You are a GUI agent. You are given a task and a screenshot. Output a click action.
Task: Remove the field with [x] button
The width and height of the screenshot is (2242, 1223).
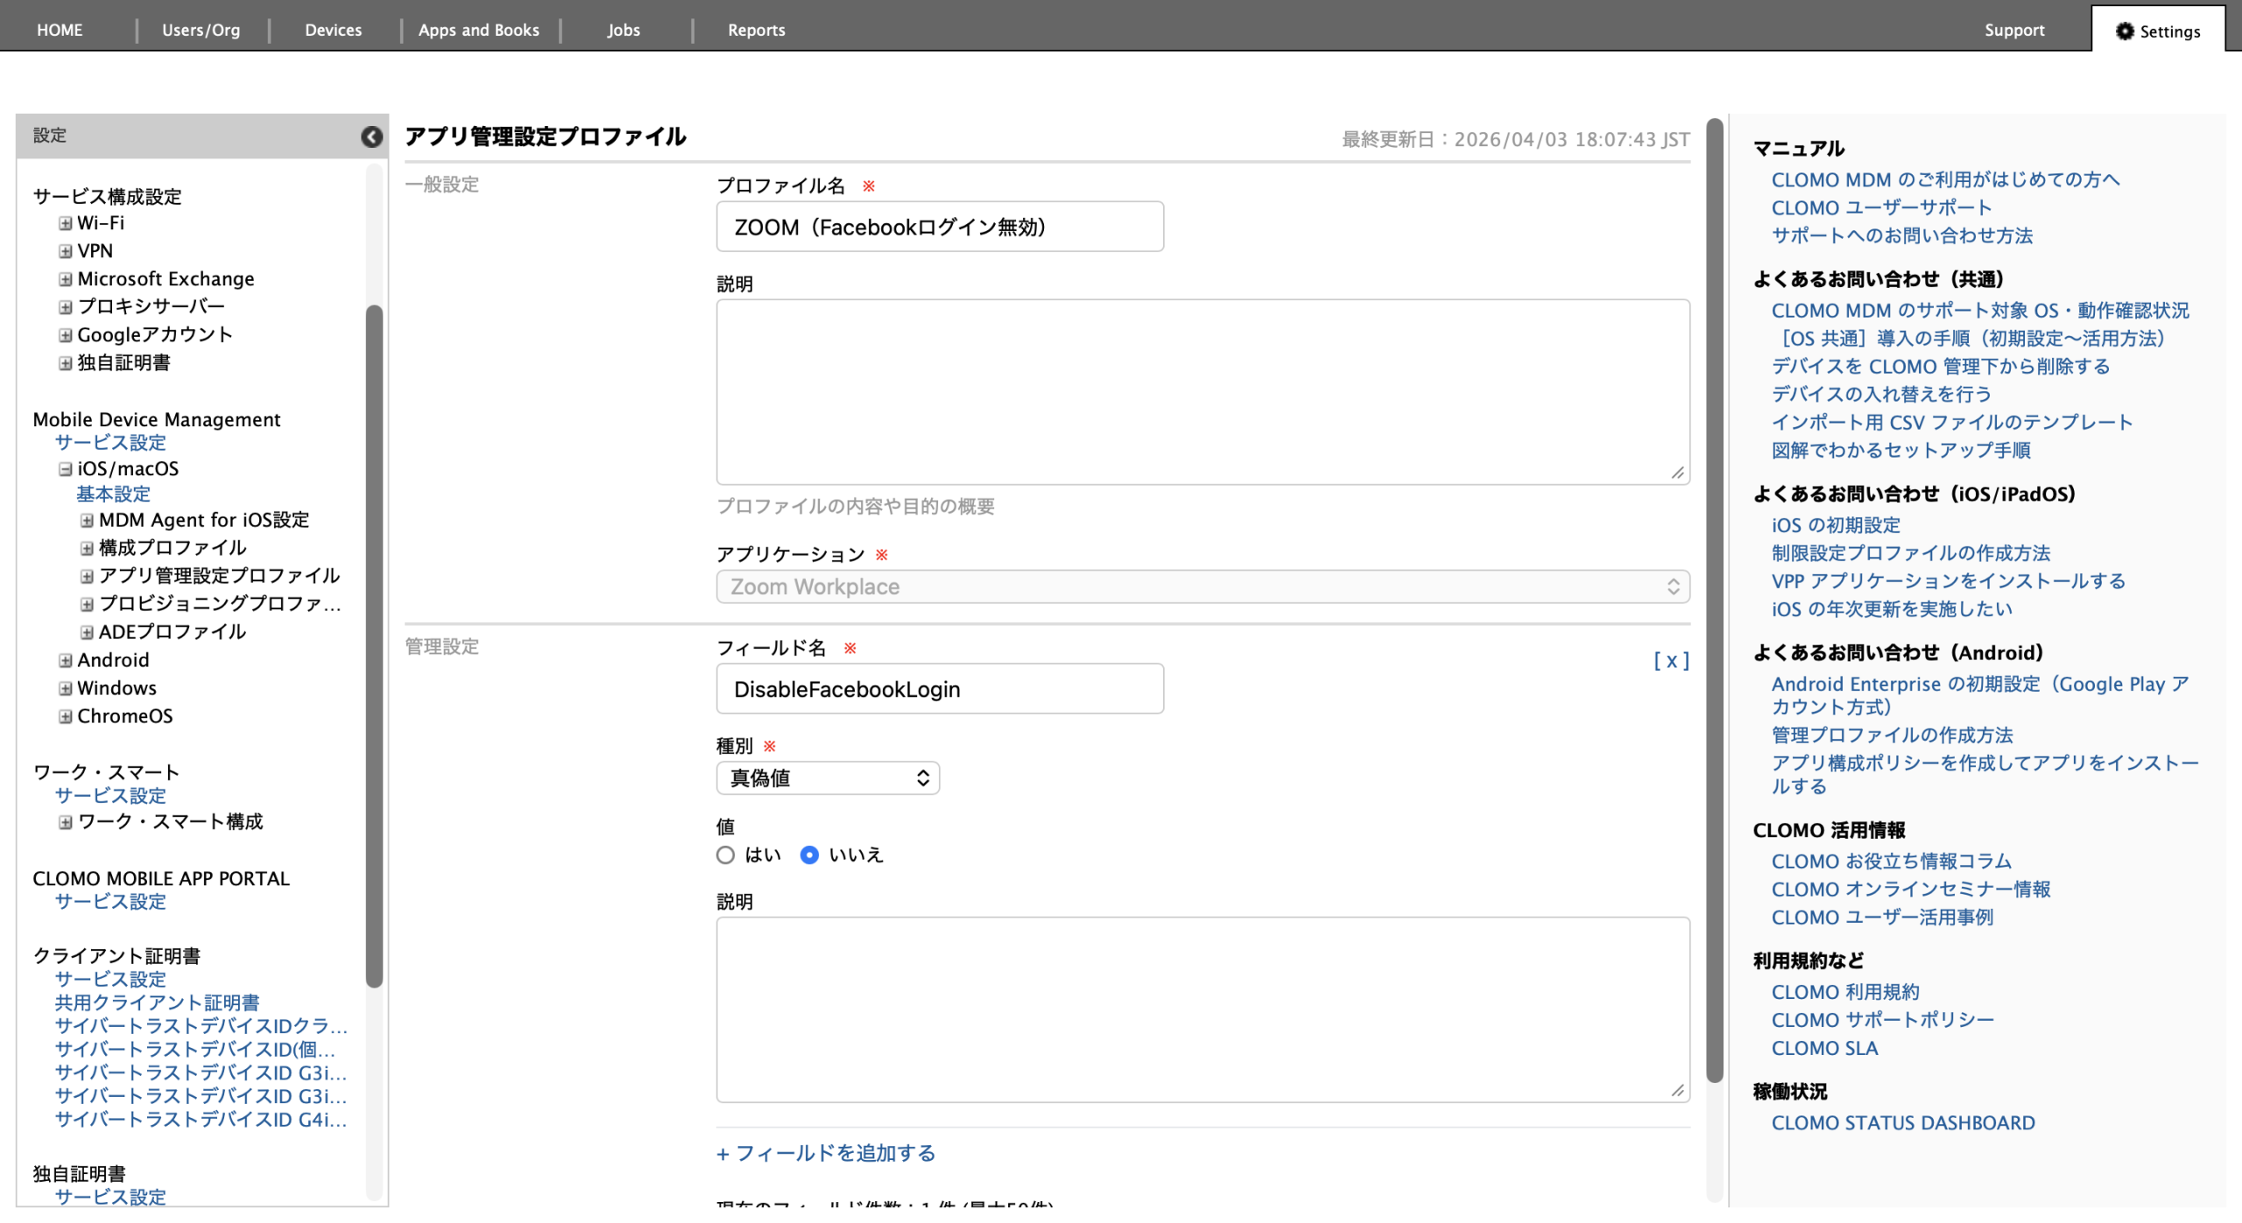pyautogui.click(x=1670, y=661)
